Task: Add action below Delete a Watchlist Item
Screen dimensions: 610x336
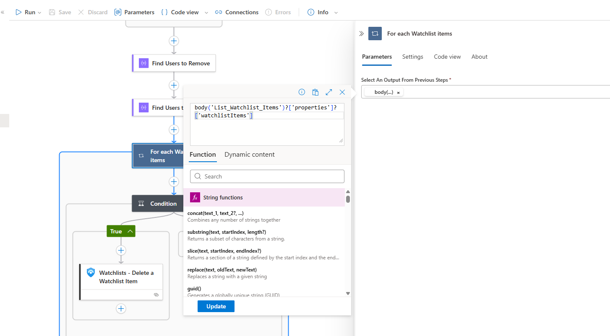Action: (x=121, y=309)
